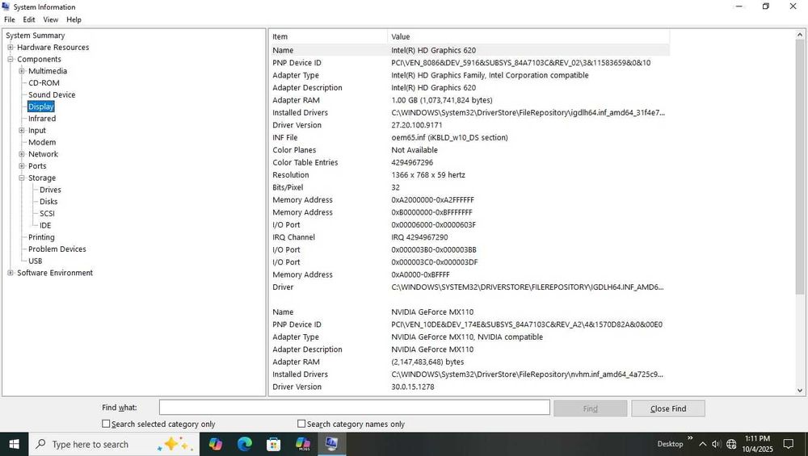Select the Bits/Pixel 32 row
The height and width of the screenshot is (456, 808).
pyautogui.click(x=469, y=187)
